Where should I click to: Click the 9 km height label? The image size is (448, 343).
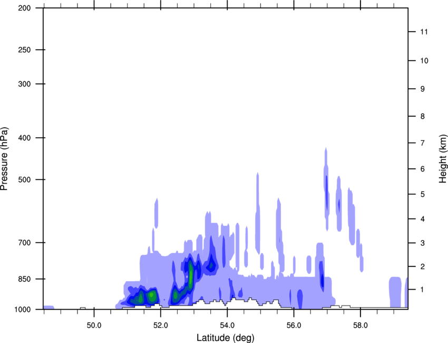tap(423, 89)
